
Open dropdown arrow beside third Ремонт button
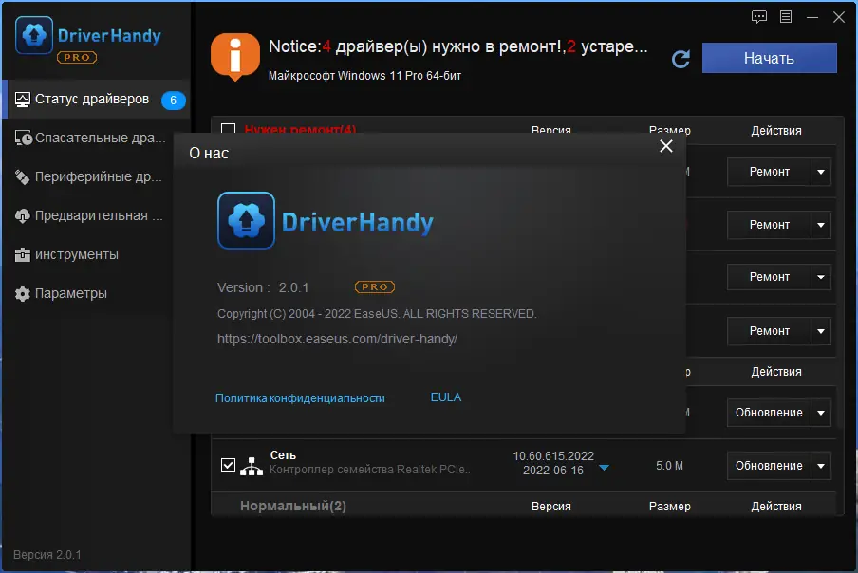point(821,277)
